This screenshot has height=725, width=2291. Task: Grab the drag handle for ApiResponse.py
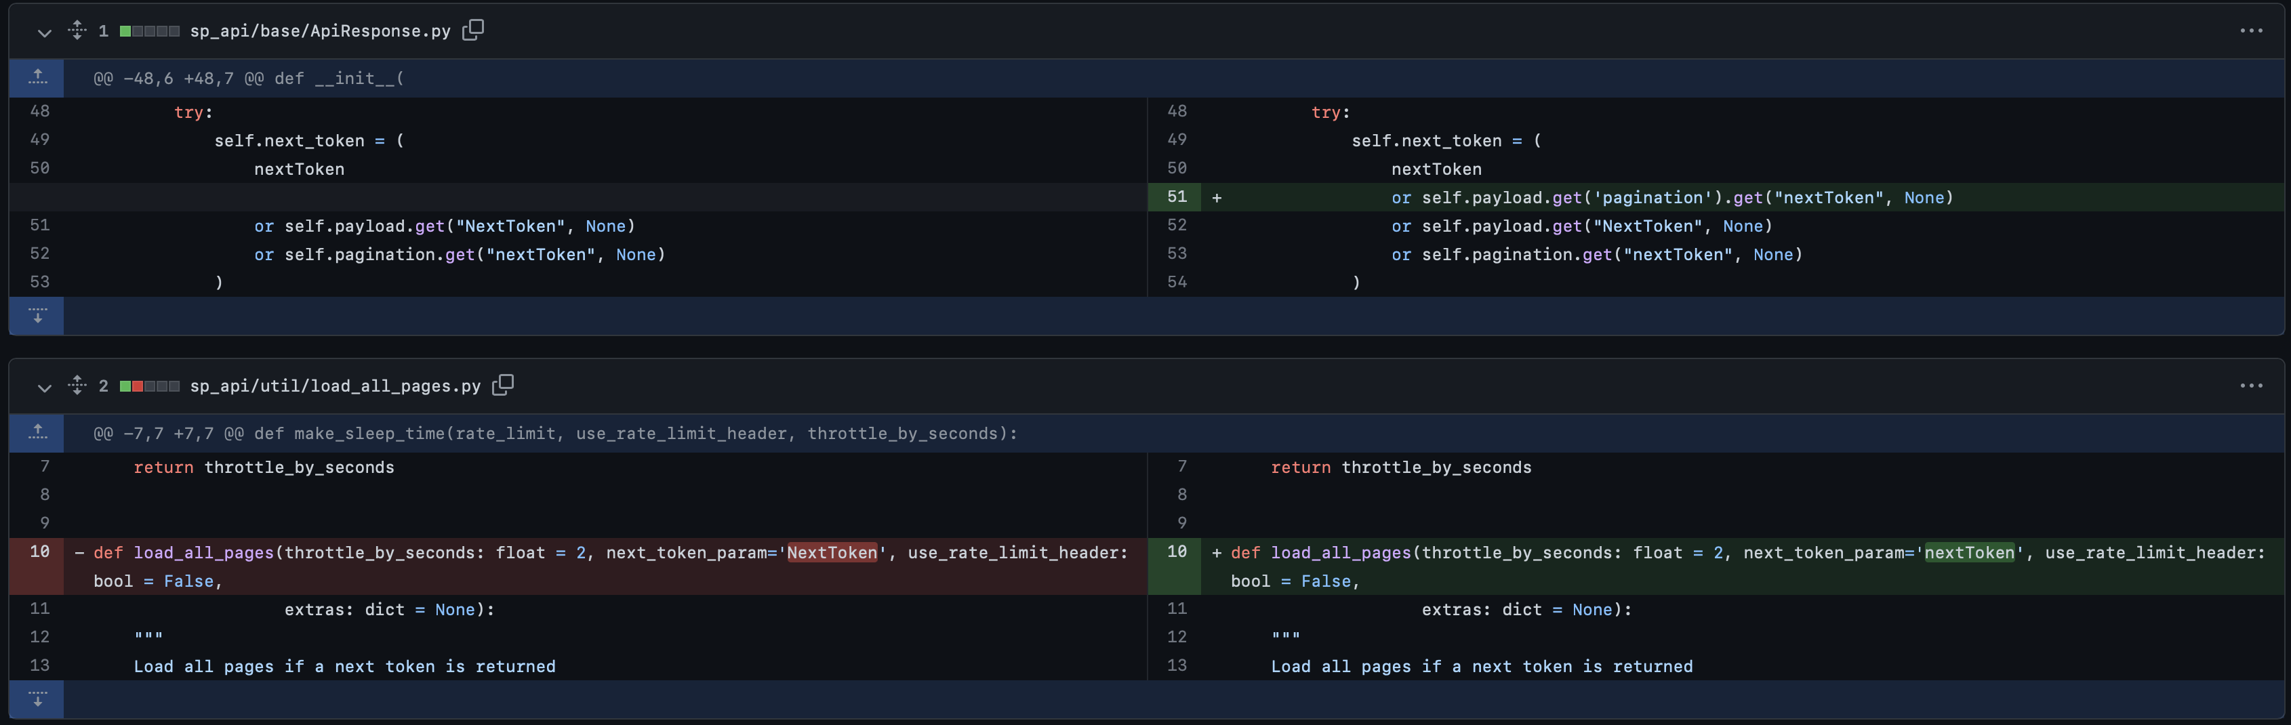pos(77,29)
